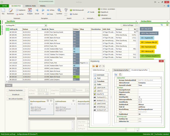Click the Duplizieren icon
Screen dimensions: 170x136
17,10
